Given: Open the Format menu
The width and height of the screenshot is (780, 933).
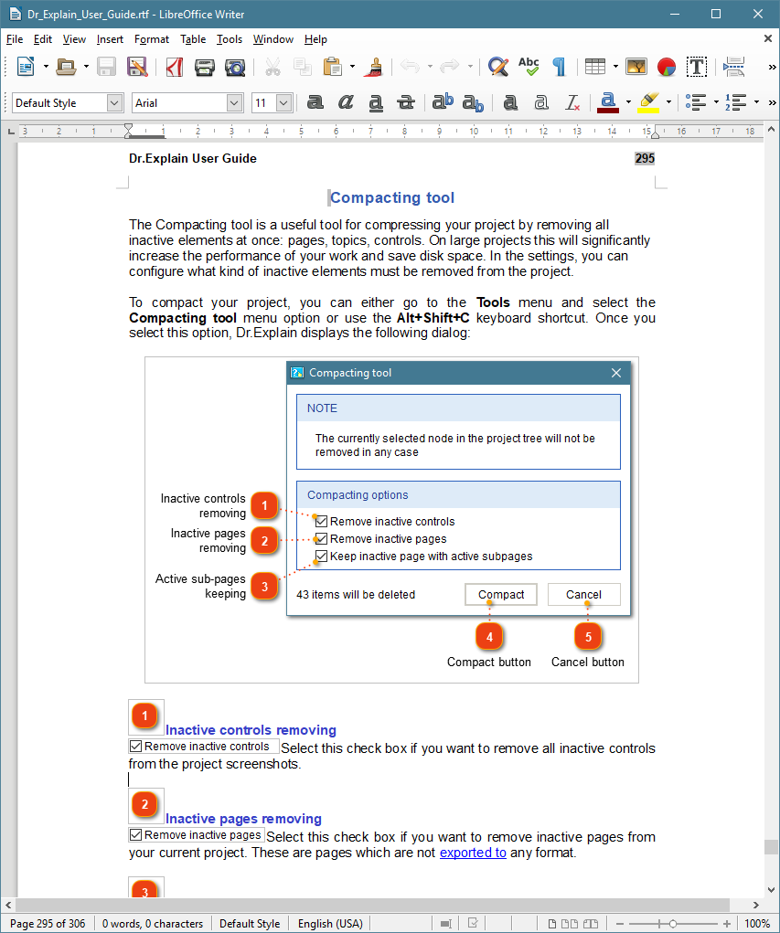Looking at the screenshot, I should click(x=151, y=39).
